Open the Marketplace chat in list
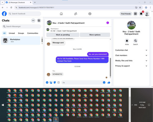153x122 pixels. pyautogui.click(x=21, y=41)
